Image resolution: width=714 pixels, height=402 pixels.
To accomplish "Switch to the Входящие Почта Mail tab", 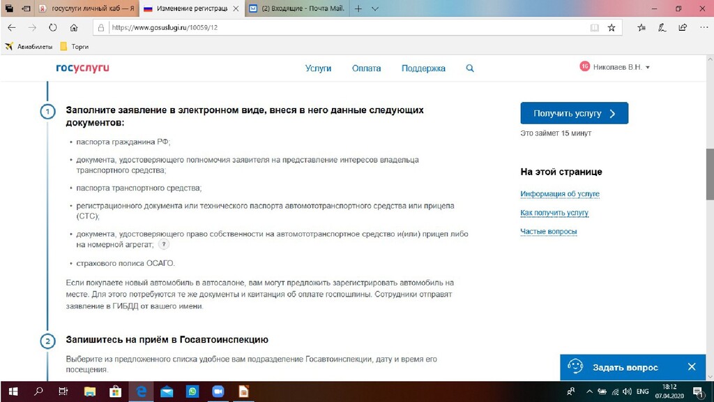I will point(297,8).
